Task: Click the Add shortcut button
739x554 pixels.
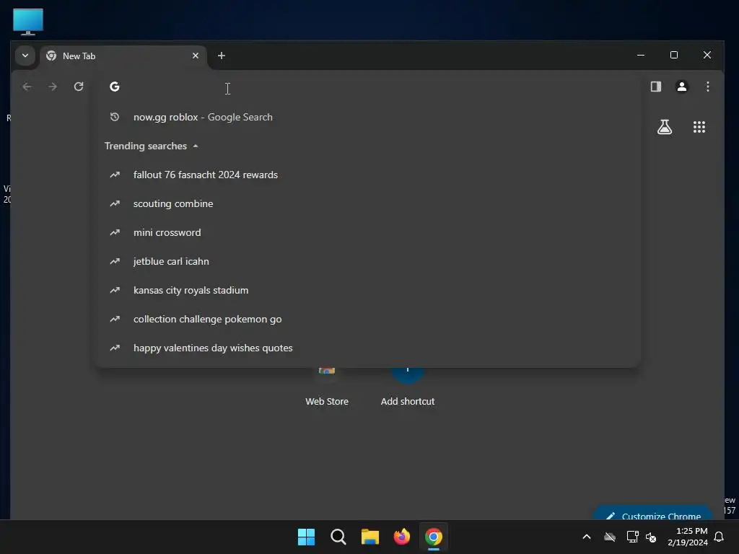Action: click(408, 387)
